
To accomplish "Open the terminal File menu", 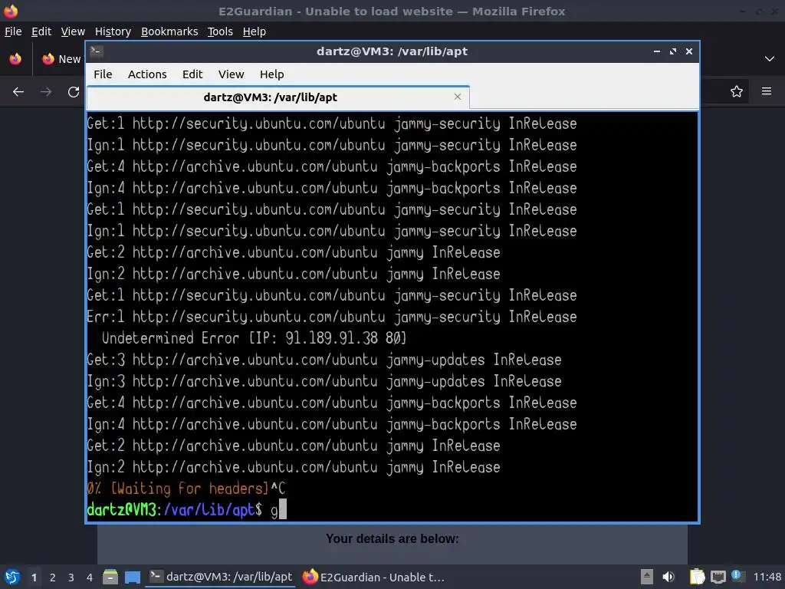I will 103,74.
